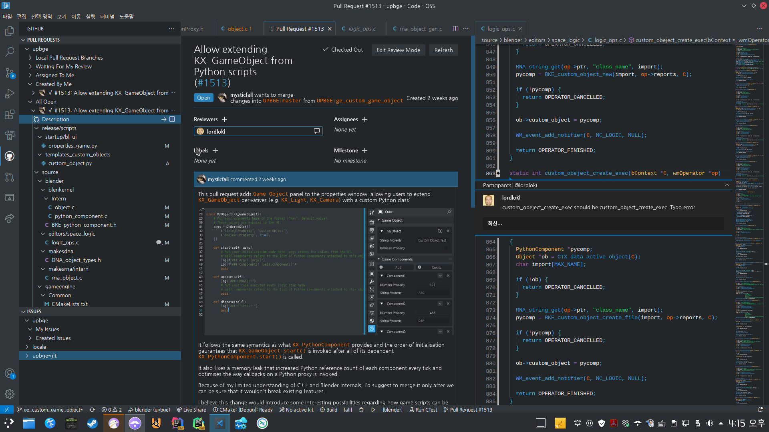This screenshot has width=769, height=432.
Task: Click the 회신... reply input field
Action: (603, 224)
